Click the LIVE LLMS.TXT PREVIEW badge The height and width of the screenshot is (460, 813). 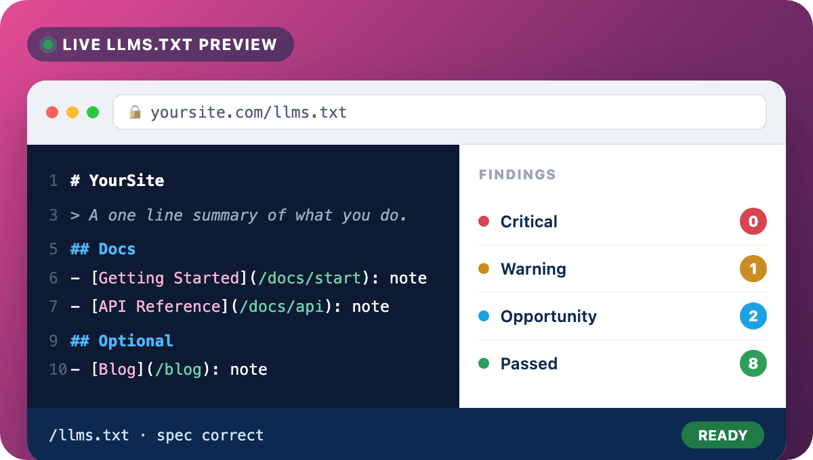click(161, 45)
